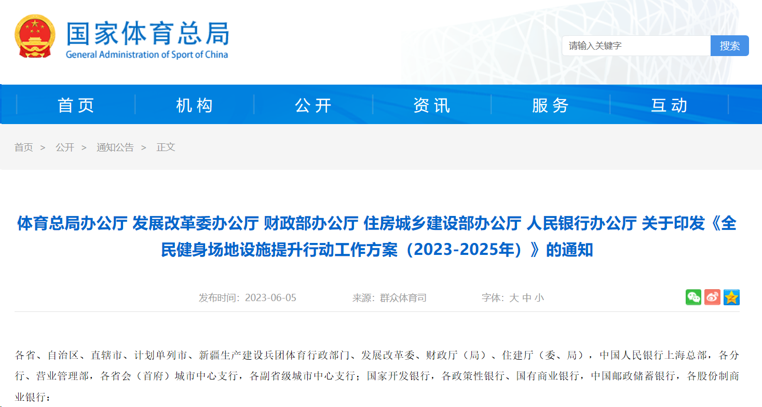Open the 互动 navigation menu
Screen dimensions: 762x407
(670, 105)
